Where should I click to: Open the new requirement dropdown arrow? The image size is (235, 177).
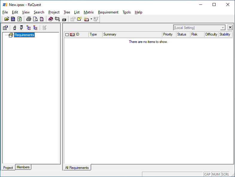(91, 19)
